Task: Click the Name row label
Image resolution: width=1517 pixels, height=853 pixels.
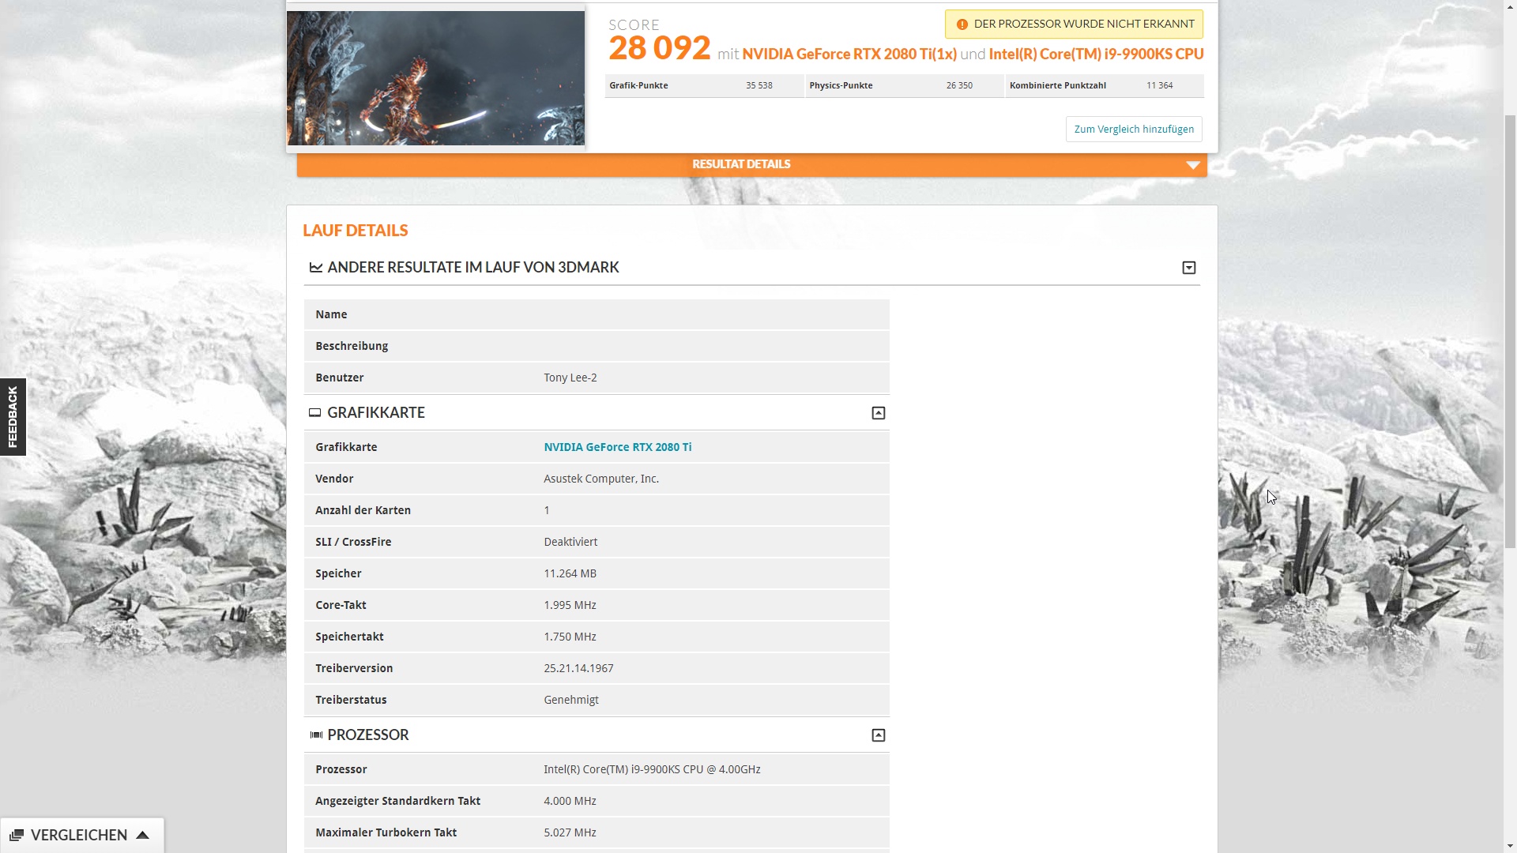Action: pos(331,314)
